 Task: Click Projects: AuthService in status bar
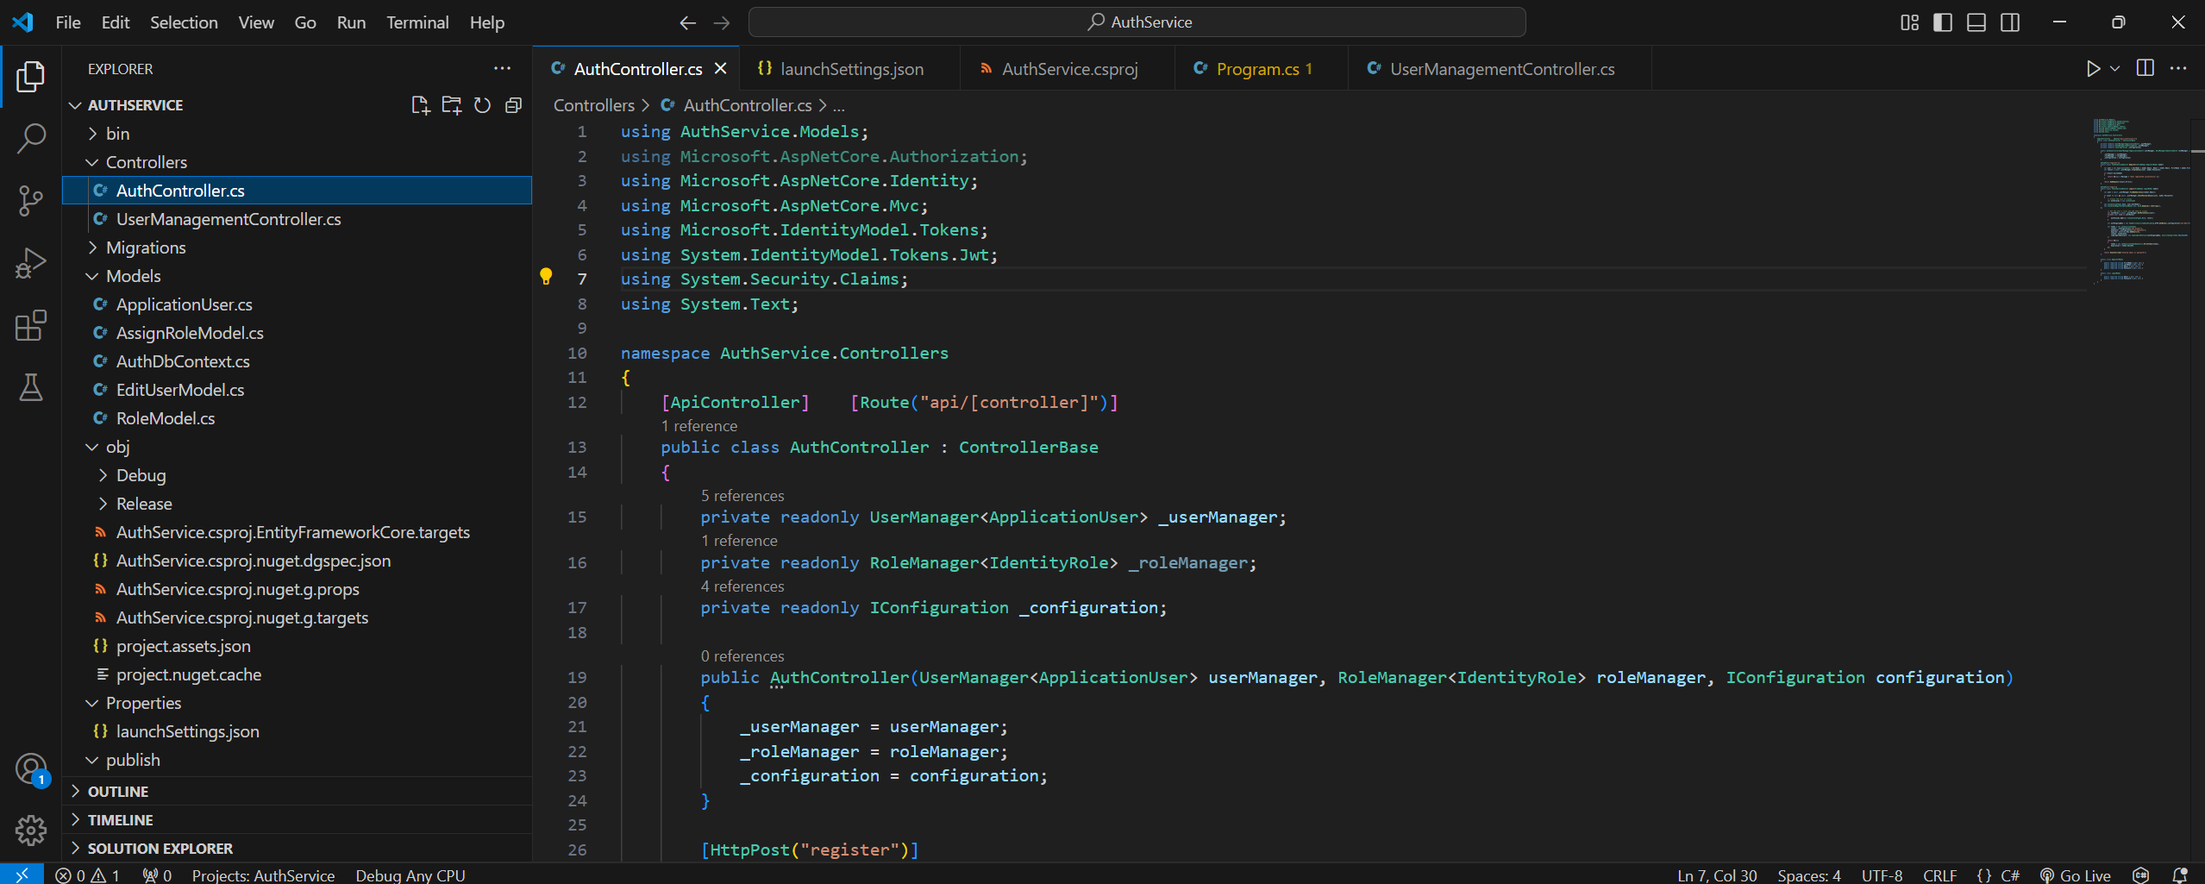(263, 875)
